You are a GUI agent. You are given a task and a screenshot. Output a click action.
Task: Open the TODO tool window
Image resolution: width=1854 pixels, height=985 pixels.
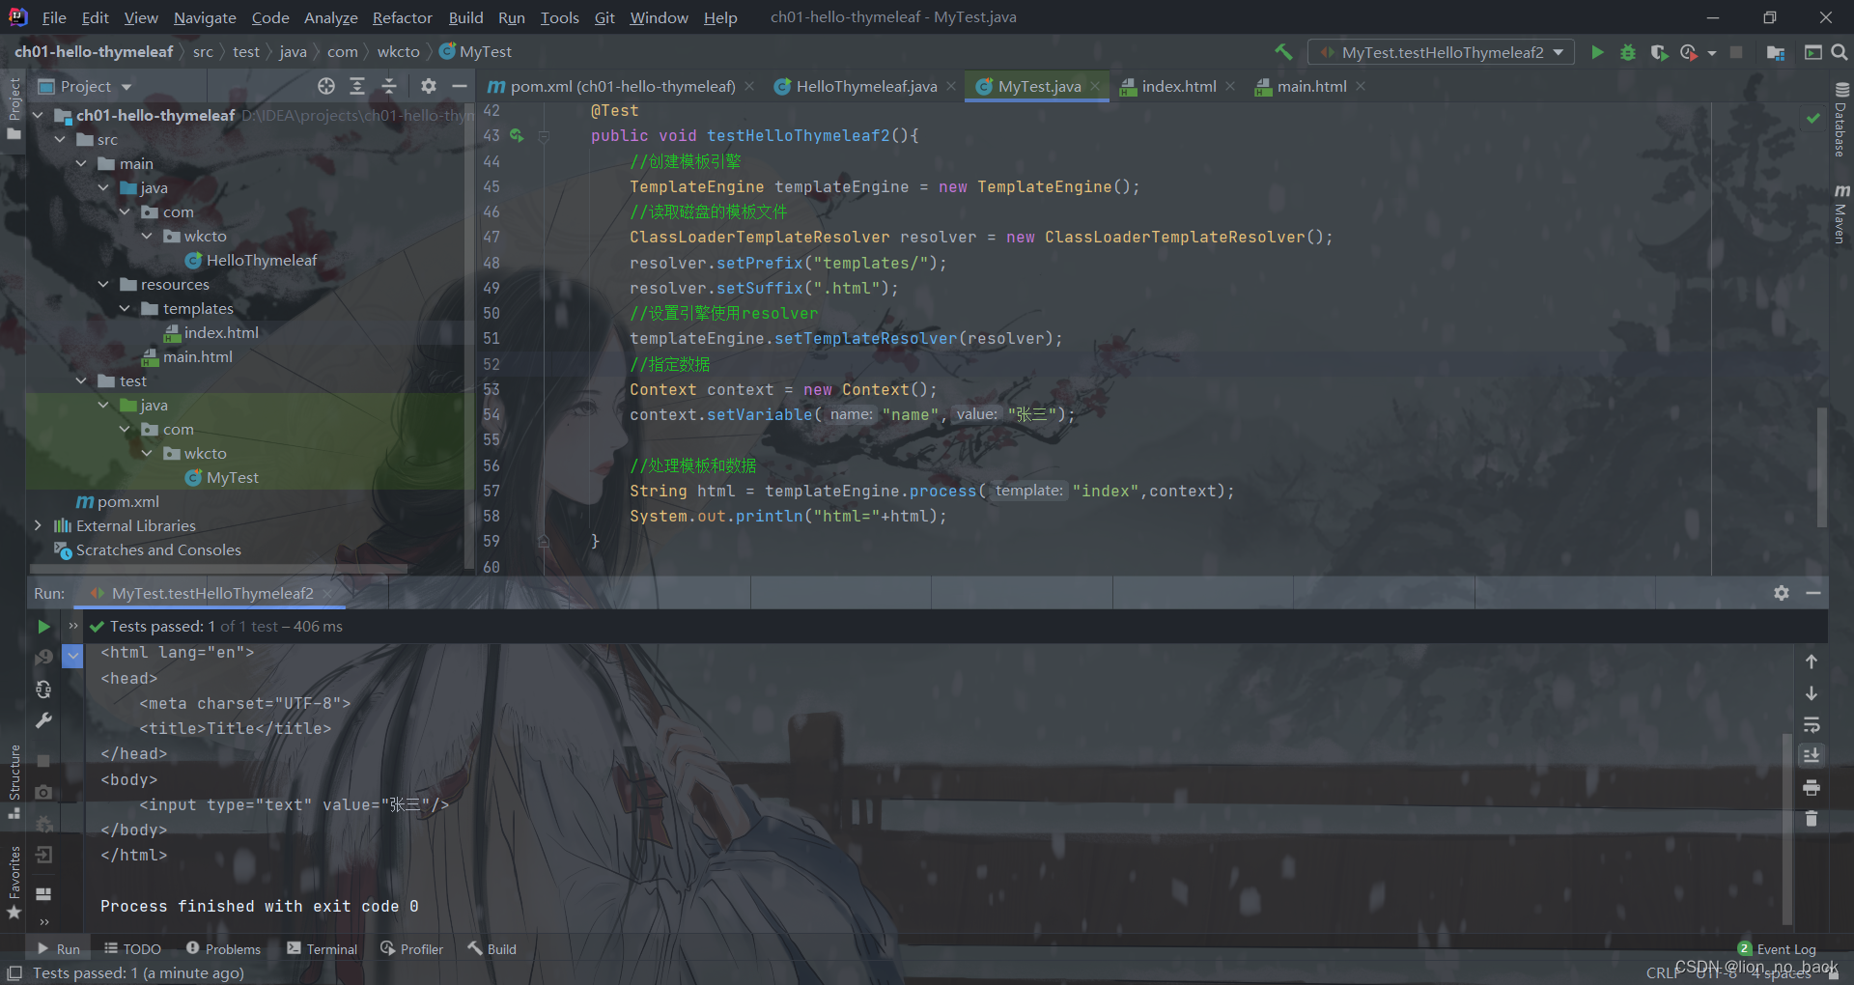(133, 949)
